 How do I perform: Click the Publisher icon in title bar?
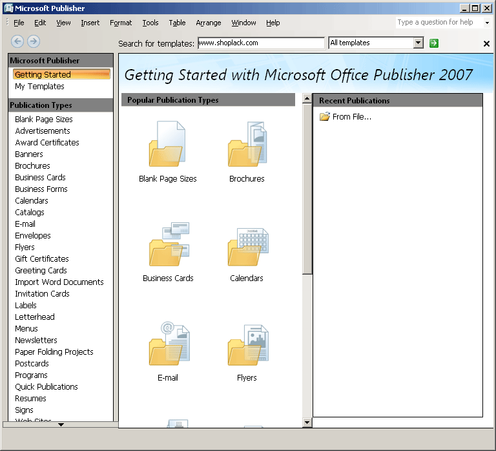click(8, 8)
